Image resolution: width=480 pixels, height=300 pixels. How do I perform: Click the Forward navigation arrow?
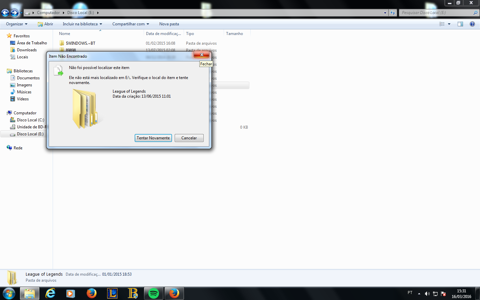pos(14,13)
